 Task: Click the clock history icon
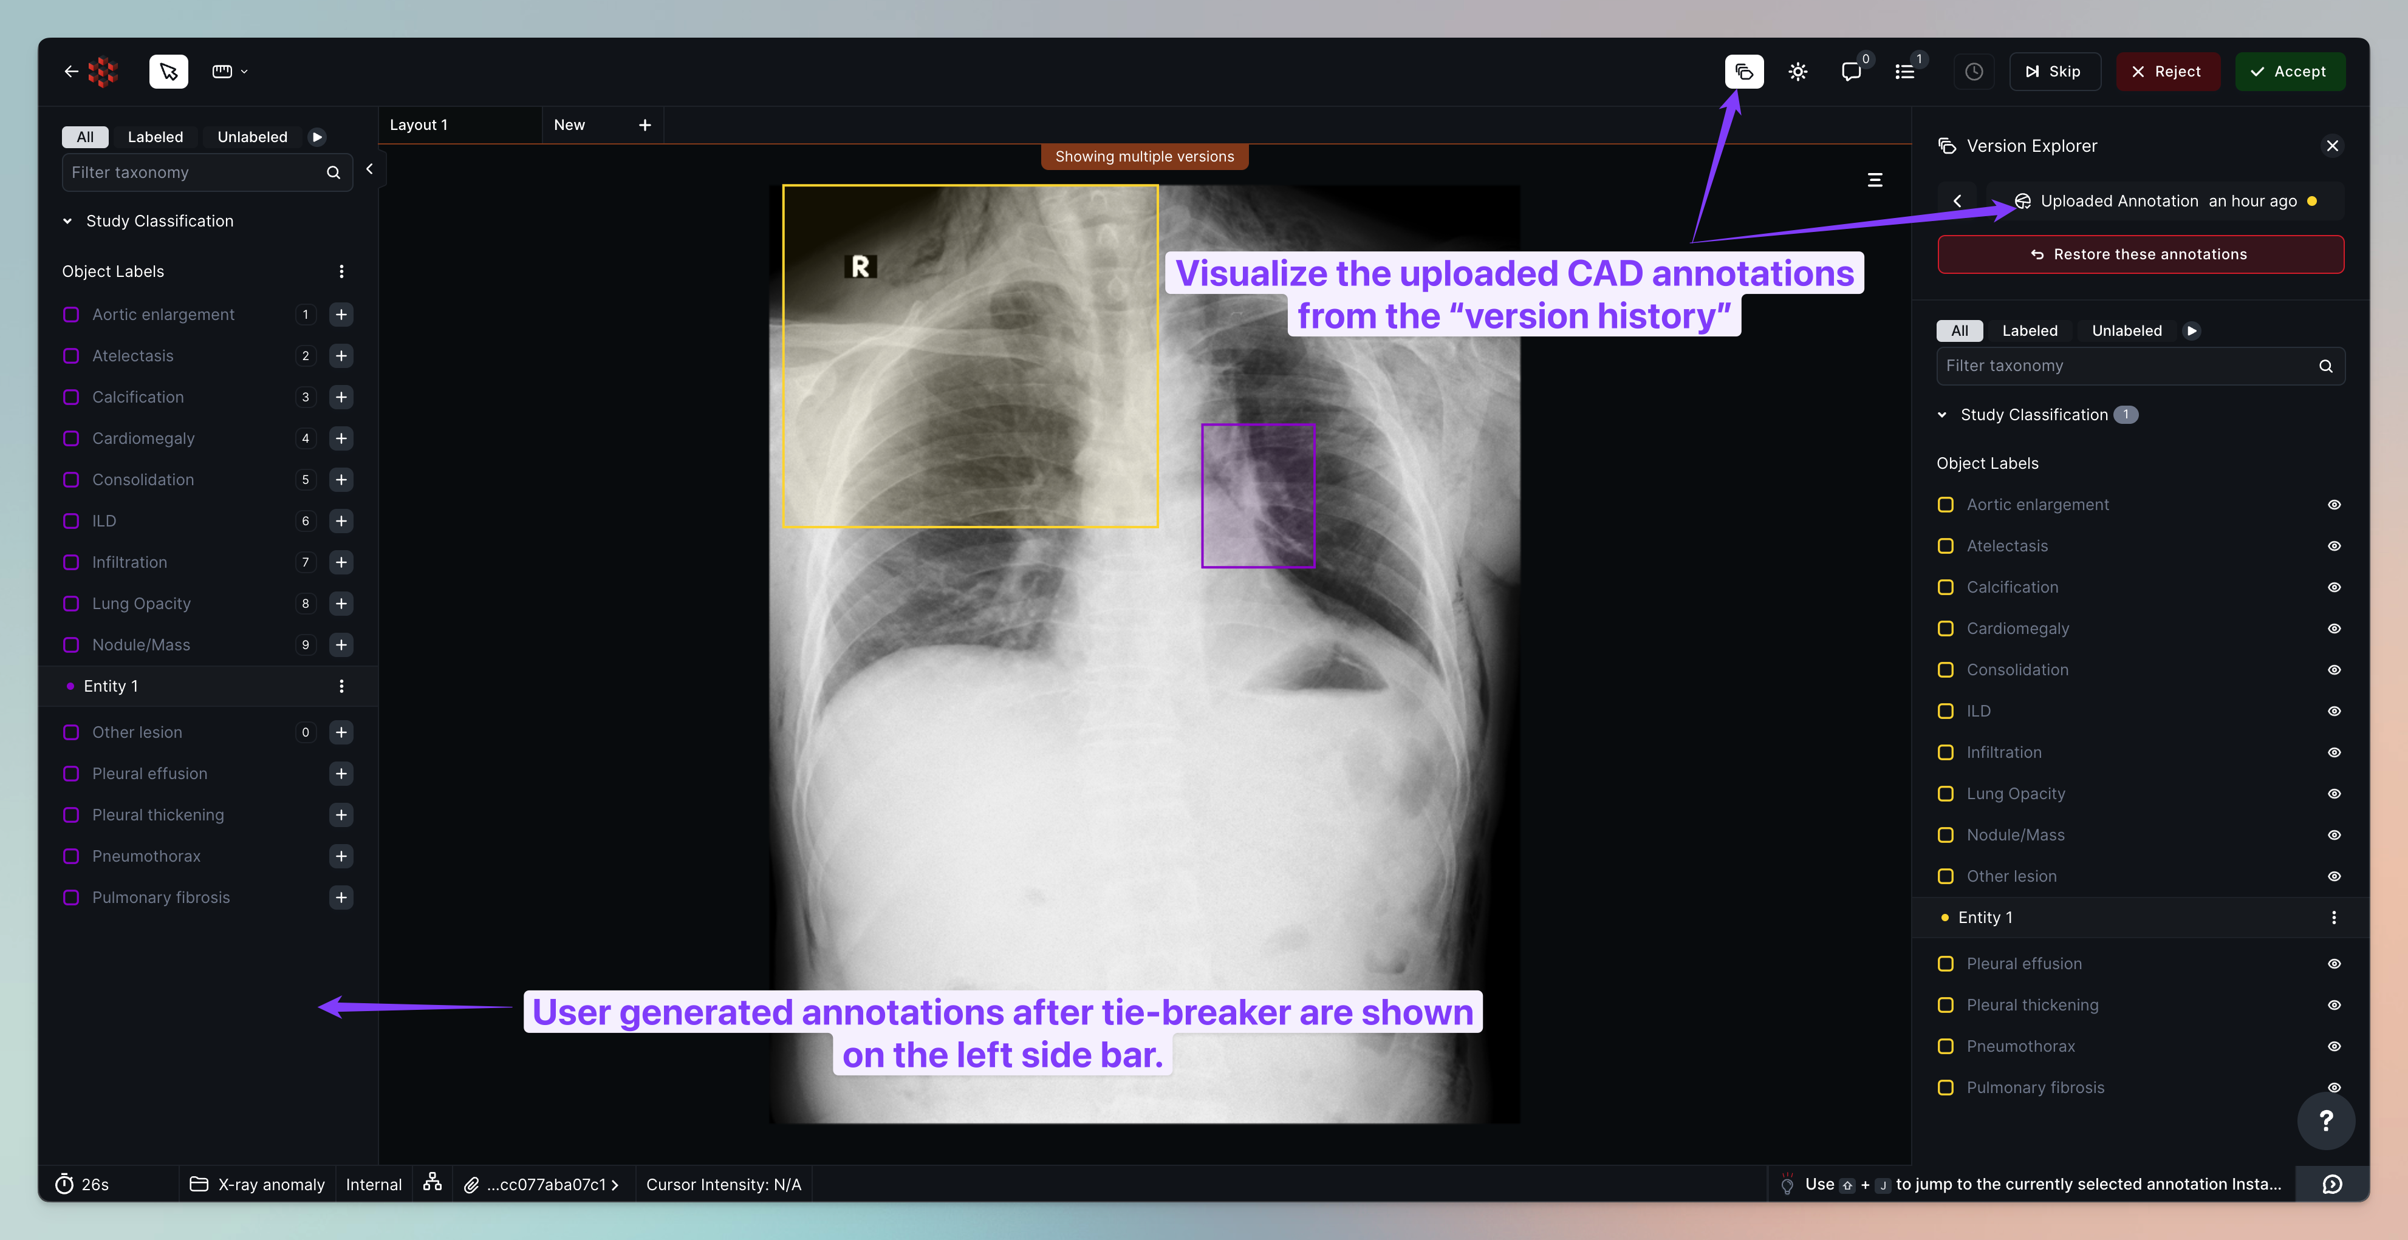click(1973, 71)
